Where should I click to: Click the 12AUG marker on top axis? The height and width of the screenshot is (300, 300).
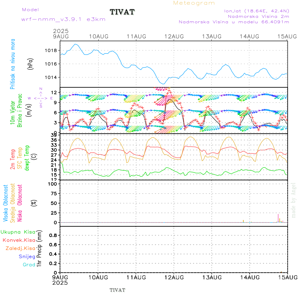coord(174,36)
